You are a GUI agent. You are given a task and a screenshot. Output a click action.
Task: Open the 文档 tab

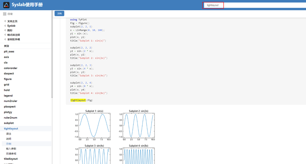(59, 13)
